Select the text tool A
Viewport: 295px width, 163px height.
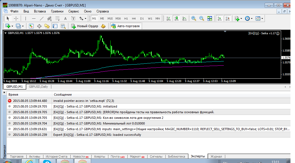pyautogui.click(x=65, y=18)
